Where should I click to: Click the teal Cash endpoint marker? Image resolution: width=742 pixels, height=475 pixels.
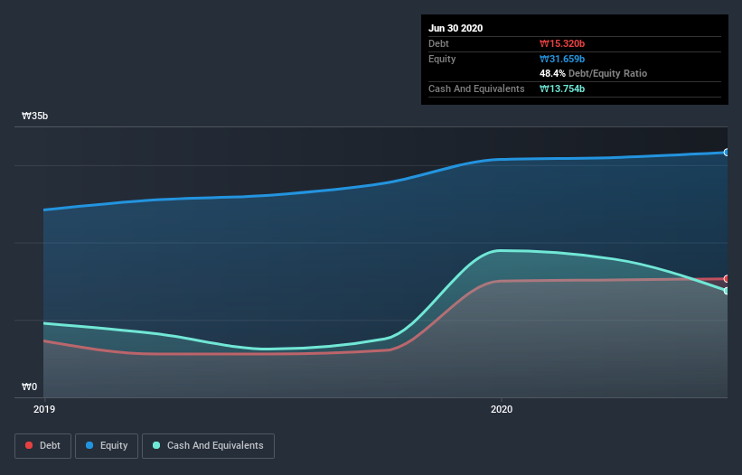(727, 291)
